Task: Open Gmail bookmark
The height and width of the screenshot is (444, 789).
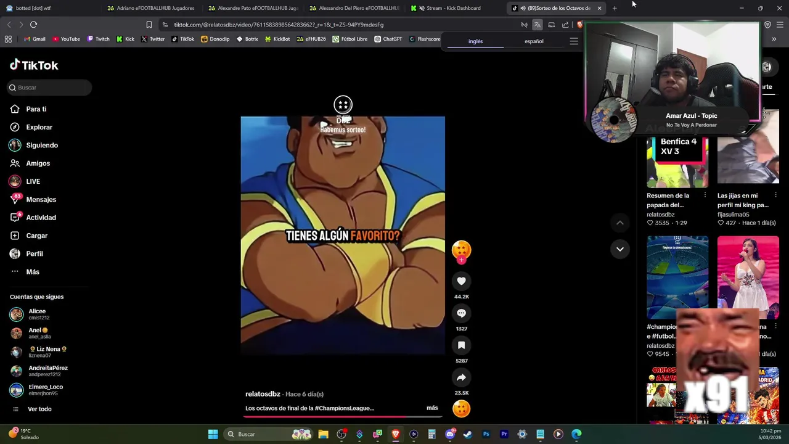Action: coord(35,39)
